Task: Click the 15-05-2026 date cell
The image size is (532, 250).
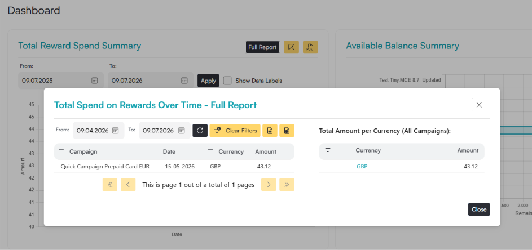Action: (x=179, y=166)
